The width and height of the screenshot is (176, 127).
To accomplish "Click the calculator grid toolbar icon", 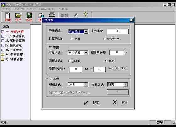I will (64, 15).
